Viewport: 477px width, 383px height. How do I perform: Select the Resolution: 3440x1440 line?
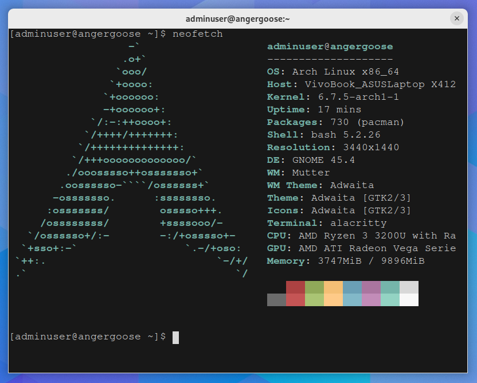pyautogui.click(x=333, y=147)
